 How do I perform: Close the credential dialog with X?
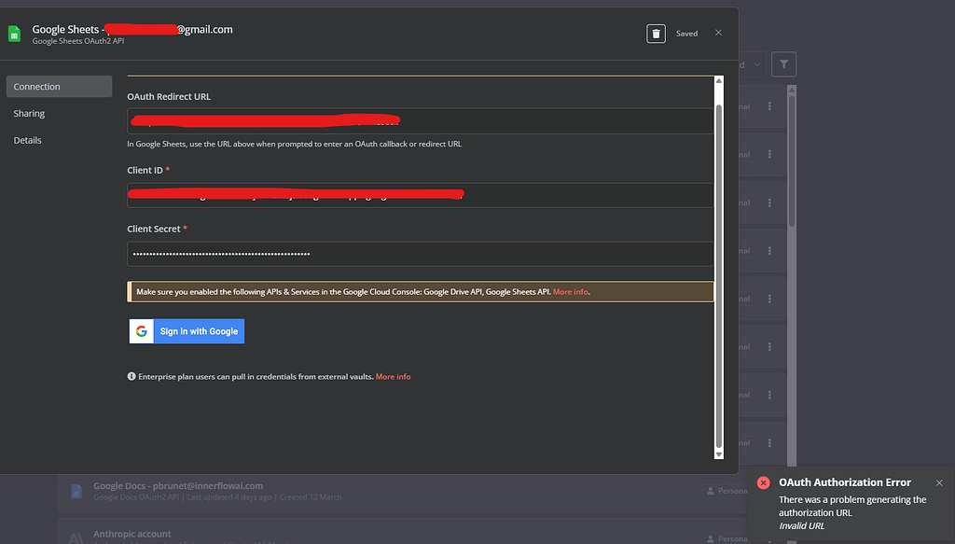719,33
